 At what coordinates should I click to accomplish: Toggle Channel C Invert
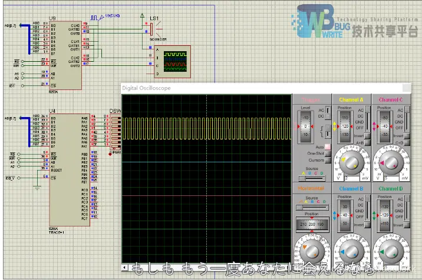tap(407, 136)
